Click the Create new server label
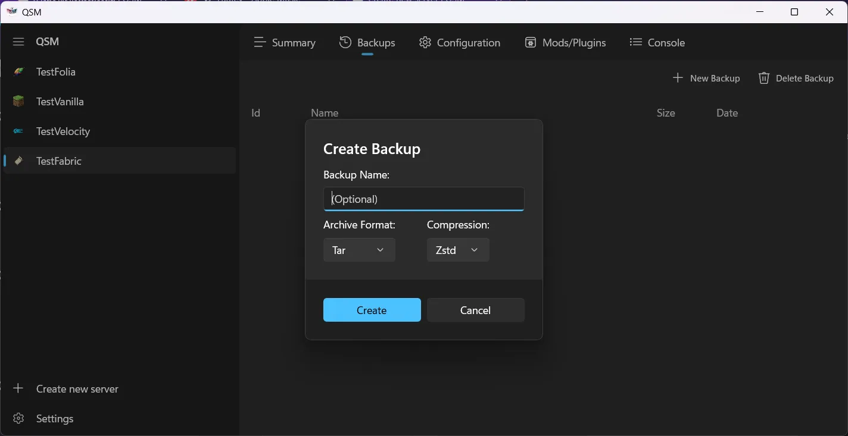This screenshot has width=848, height=436. pyautogui.click(x=77, y=389)
